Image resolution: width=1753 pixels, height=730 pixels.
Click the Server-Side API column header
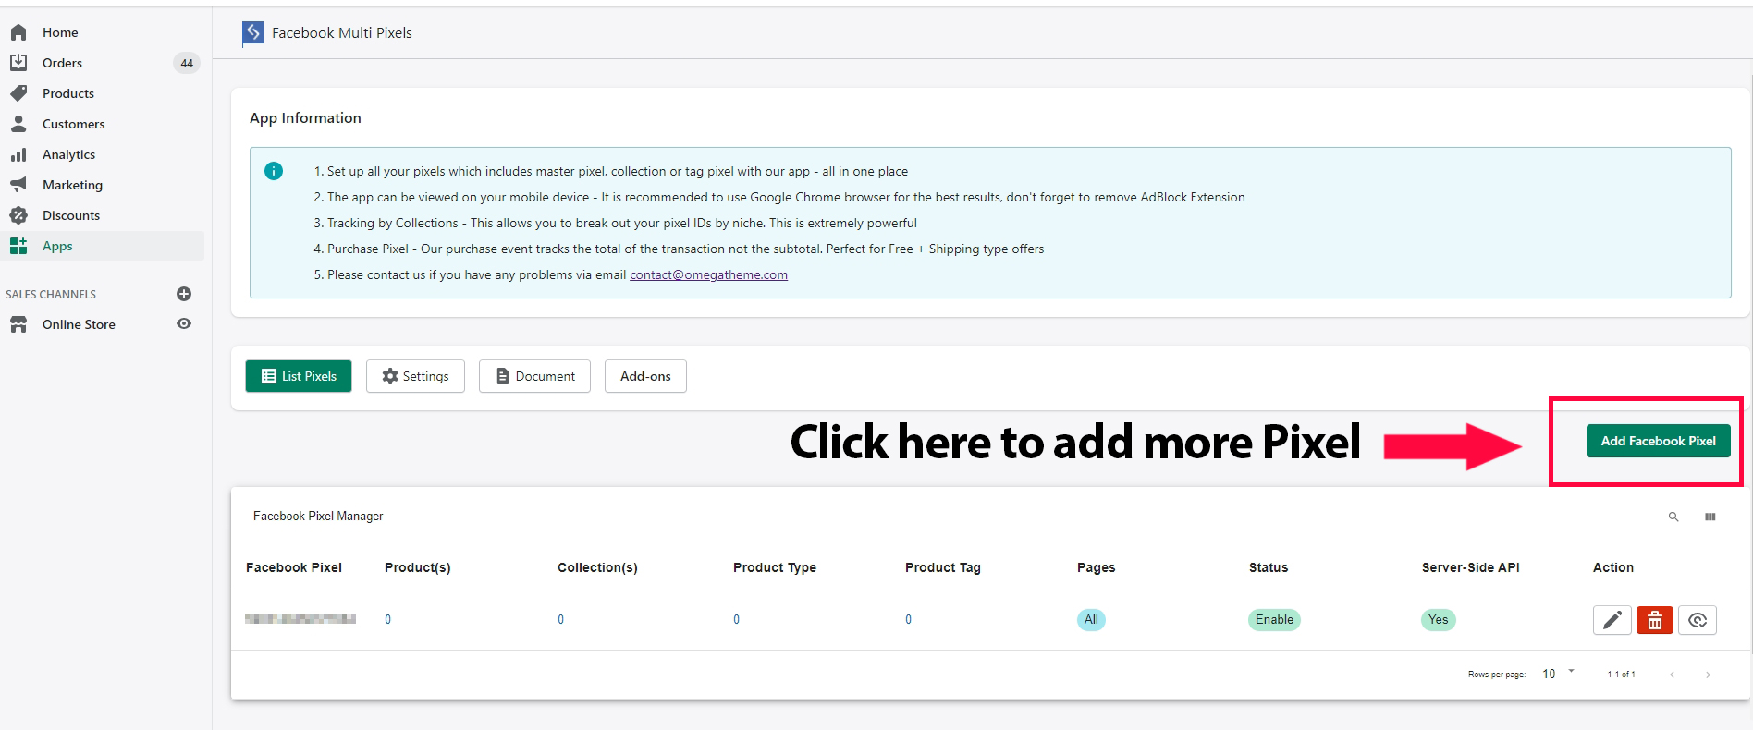click(x=1471, y=567)
